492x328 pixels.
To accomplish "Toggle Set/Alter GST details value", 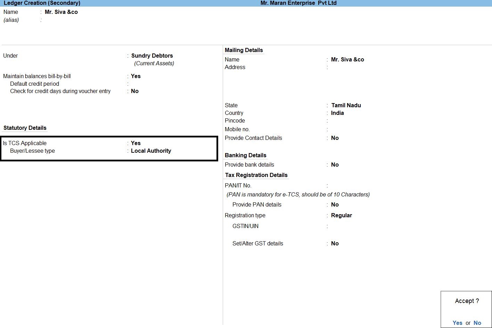I will 335,243.
